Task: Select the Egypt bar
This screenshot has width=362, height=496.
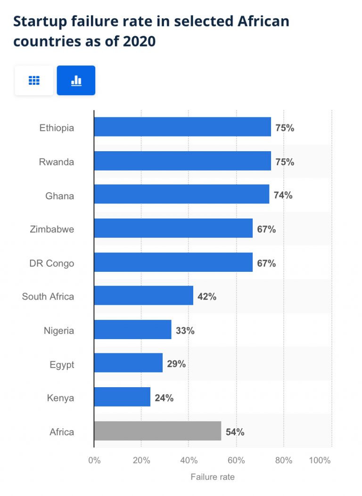Action: (x=128, y=364)
